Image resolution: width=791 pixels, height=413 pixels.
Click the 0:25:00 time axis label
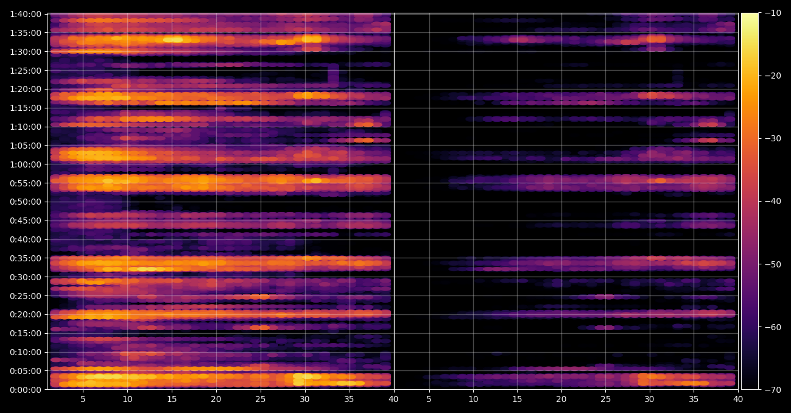coord(26,296)
